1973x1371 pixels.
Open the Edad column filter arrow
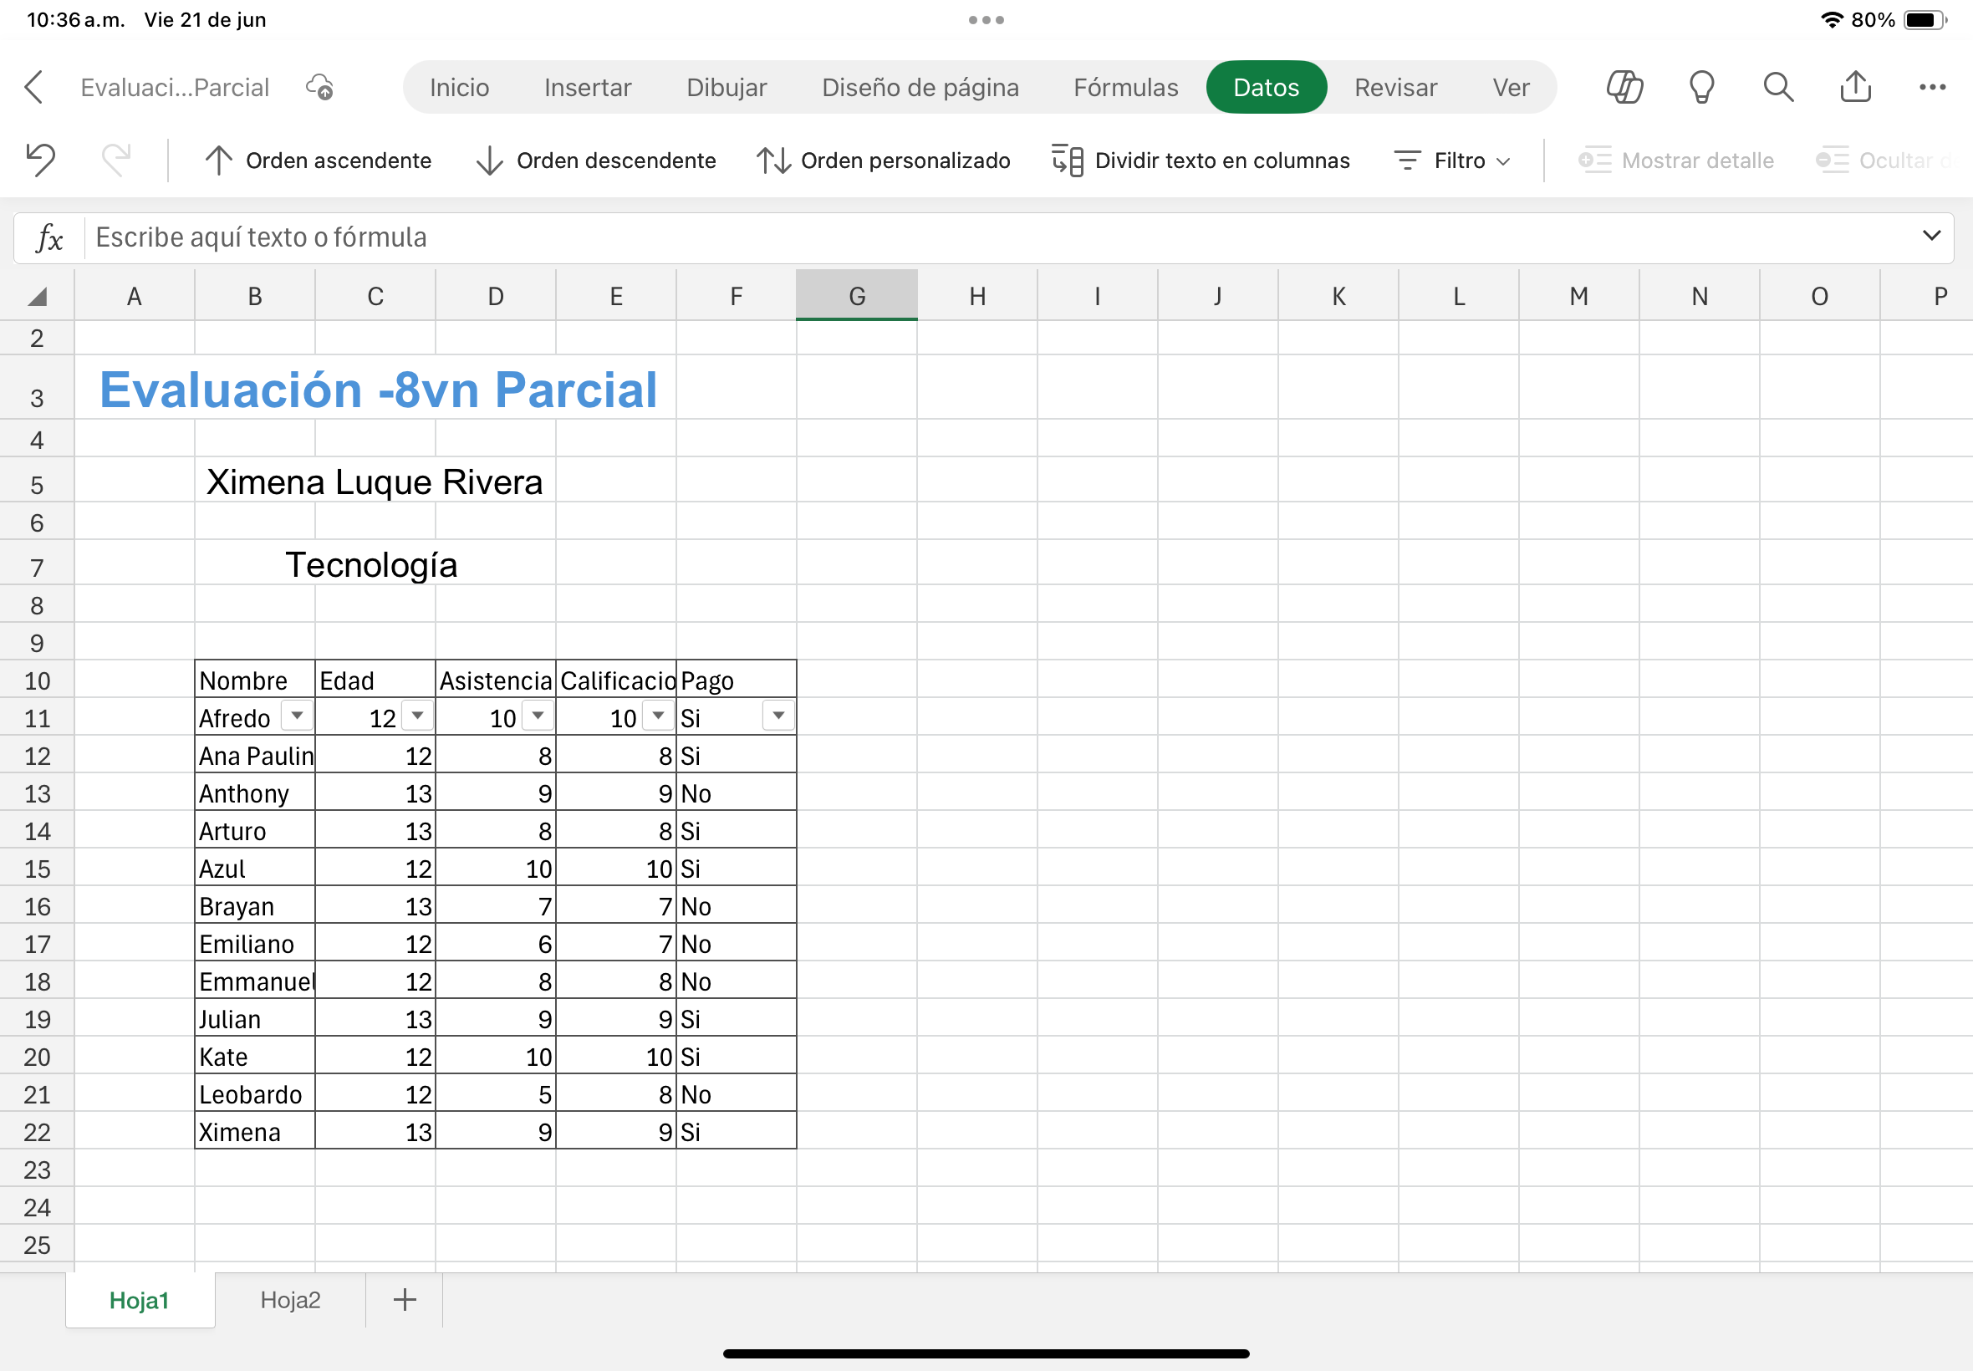pyautogui.click(x=417, y=716)
